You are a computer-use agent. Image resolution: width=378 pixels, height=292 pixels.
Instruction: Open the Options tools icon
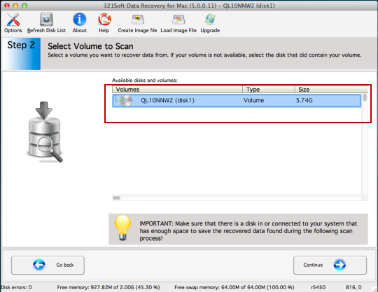[13, 20]
